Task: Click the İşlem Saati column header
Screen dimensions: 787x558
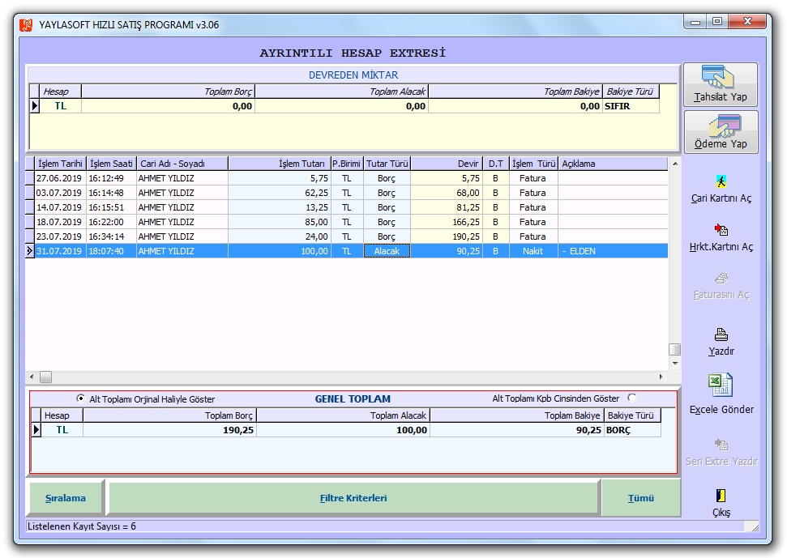Action: 111,164
